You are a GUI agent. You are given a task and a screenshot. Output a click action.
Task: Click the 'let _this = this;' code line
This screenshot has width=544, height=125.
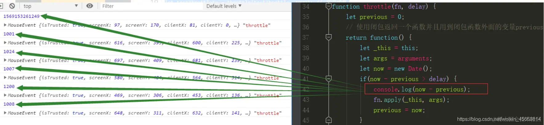[x=389, y=48]
